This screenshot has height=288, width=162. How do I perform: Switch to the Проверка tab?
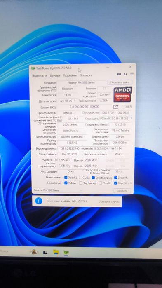click(86, 75)
